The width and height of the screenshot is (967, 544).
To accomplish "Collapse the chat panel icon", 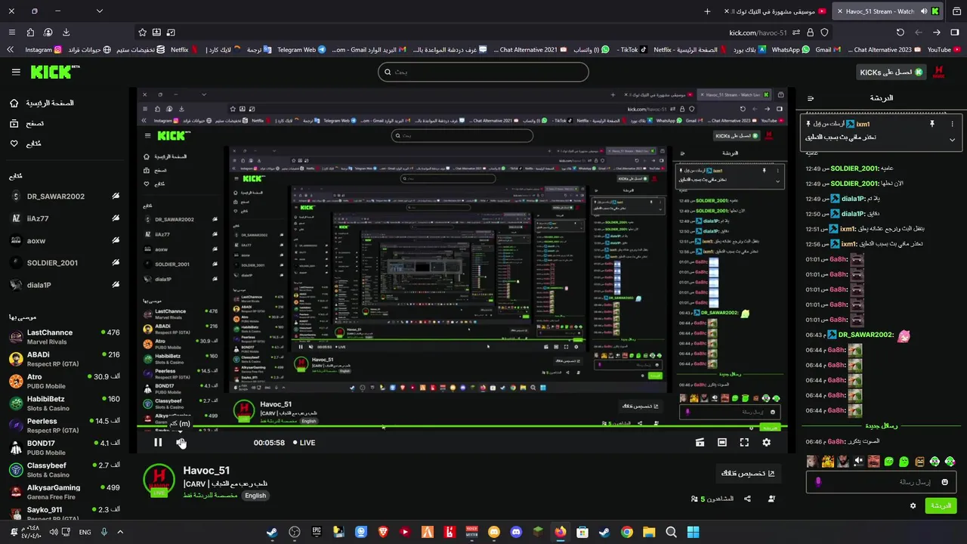I will [811, 98].
